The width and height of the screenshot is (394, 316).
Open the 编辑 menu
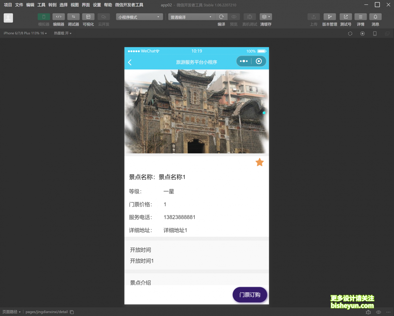tap(30, 5)
